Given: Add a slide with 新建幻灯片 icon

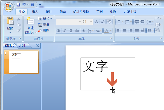Looking at the screenshot, I should [x=30, y=21].
